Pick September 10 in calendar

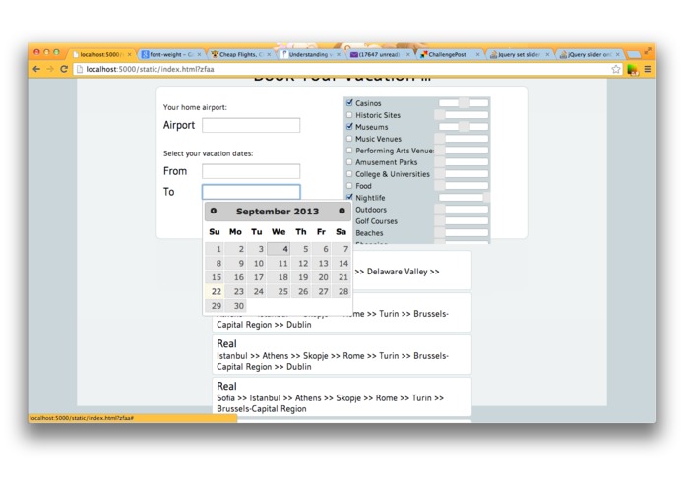pos(257,264)
